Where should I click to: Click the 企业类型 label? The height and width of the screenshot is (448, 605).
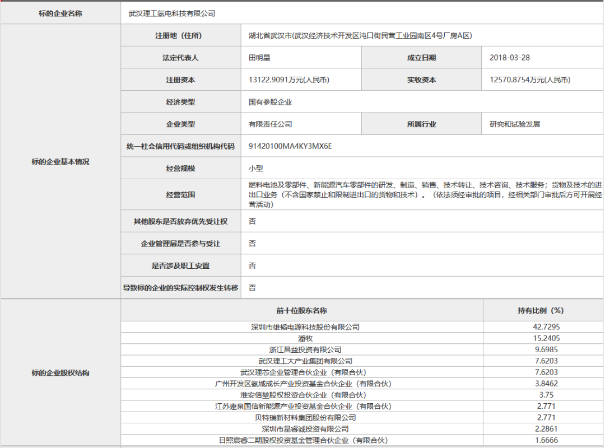point(180,124)
